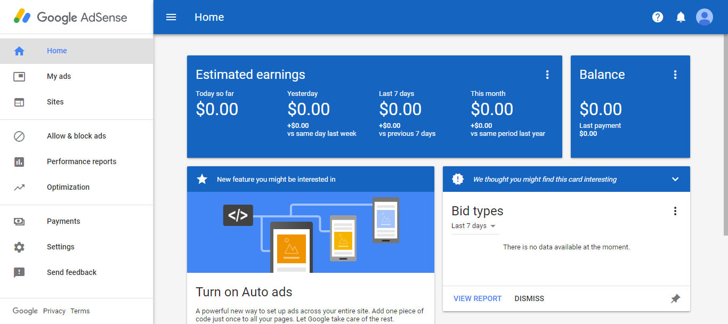Click the VIEW REPORT button
The height and width of the screenshot is (324, 728).
tap(478, 299)
